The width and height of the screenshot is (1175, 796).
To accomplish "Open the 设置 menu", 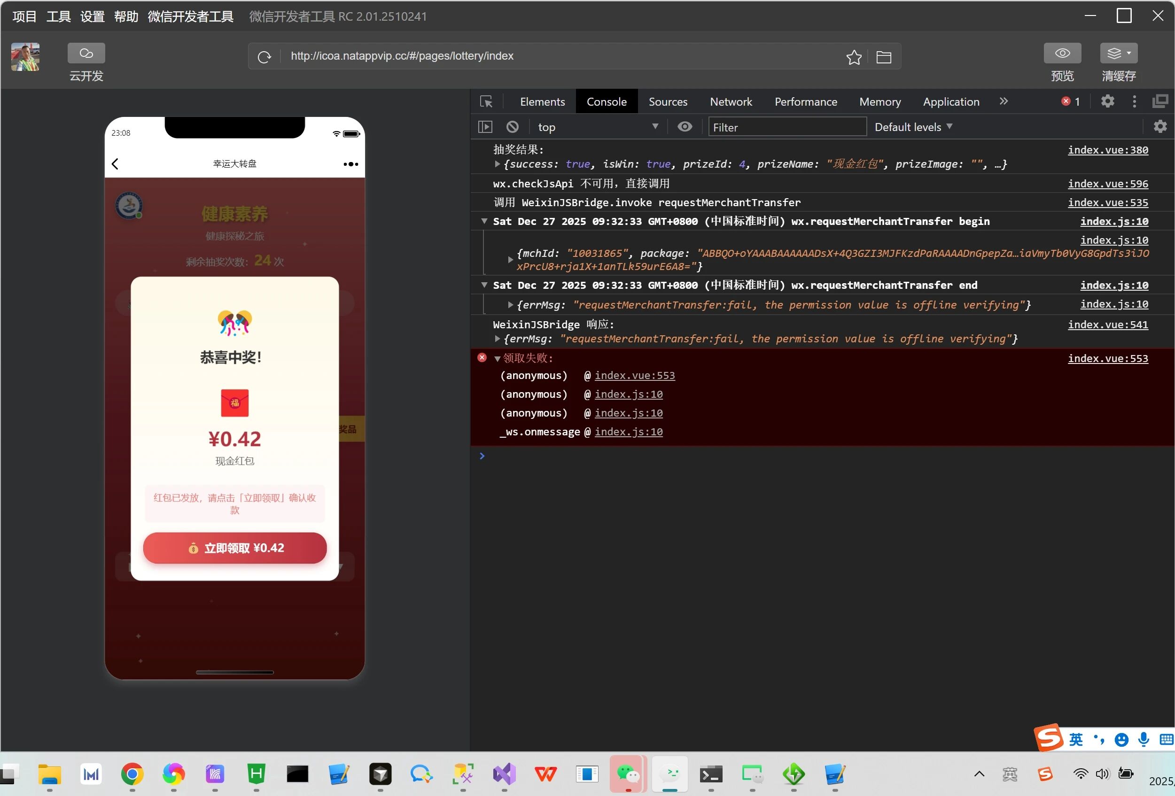I will click(x=92, y=17).
